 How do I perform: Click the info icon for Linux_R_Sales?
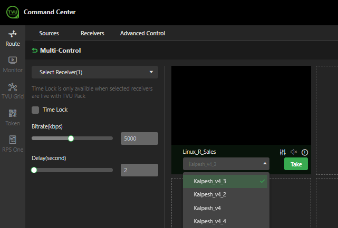click(x=305, y=152)
